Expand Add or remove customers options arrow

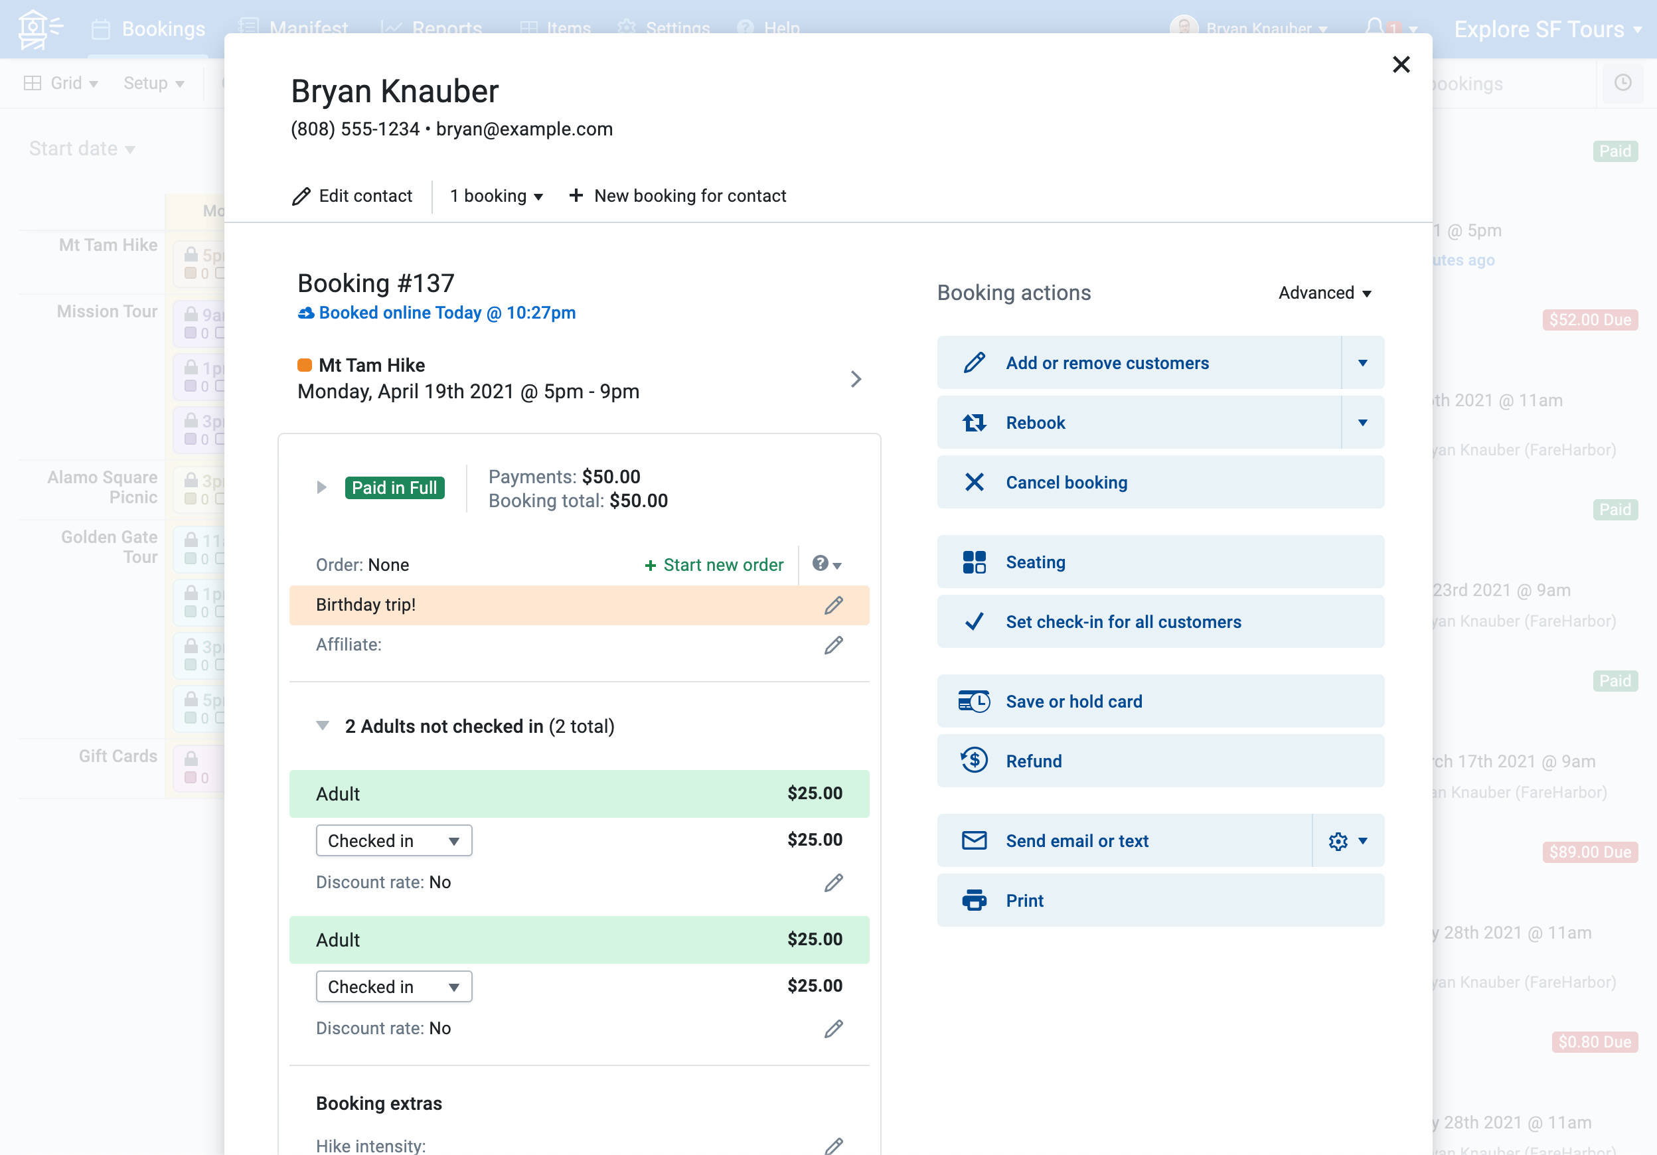tap(1362, 363)
